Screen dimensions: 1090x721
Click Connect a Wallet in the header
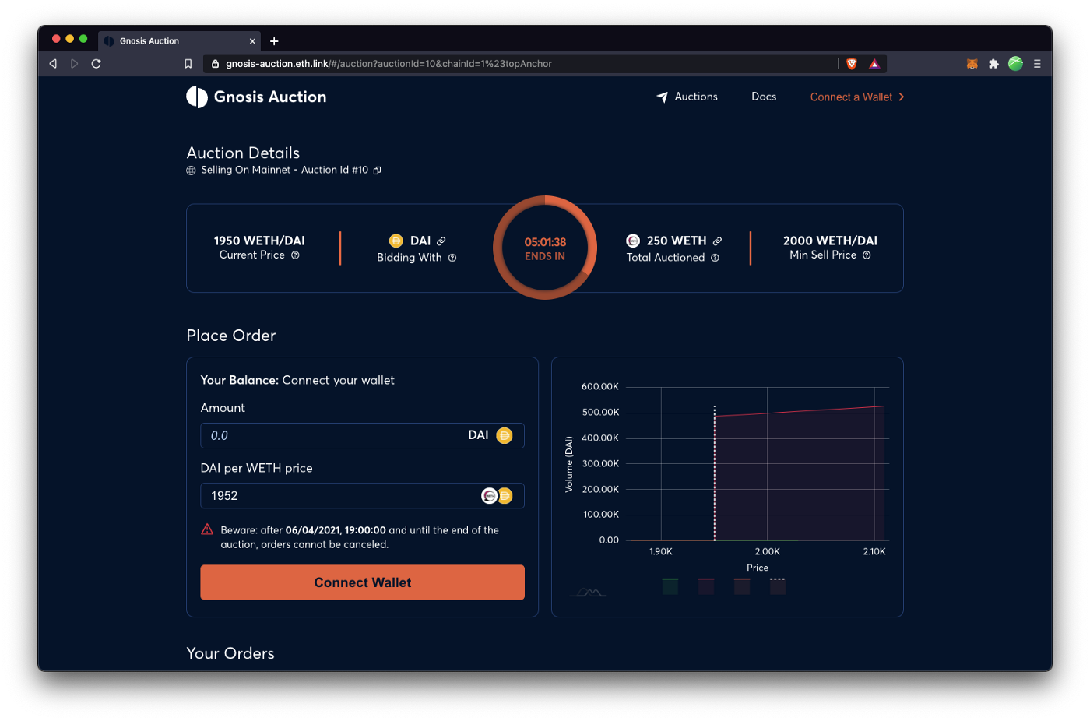click(x=857, y=97)
